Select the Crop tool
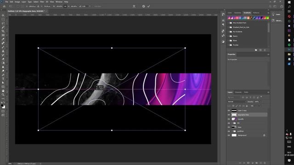294x165 pixels. (x=3, y=31)
